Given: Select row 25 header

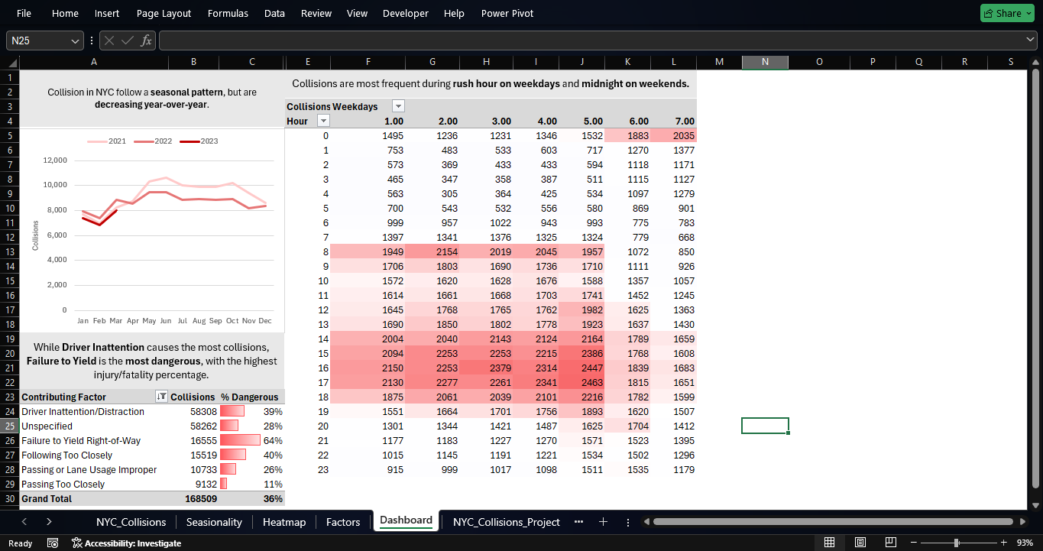Looking at the screenshot, I should click(x=10, y=426).
